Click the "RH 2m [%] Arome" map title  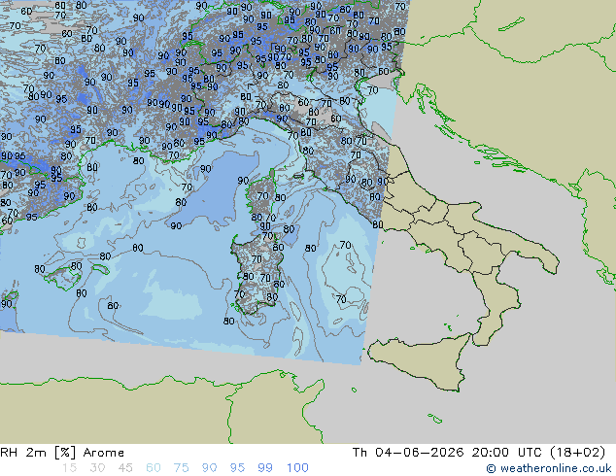[x=62, y=453]
